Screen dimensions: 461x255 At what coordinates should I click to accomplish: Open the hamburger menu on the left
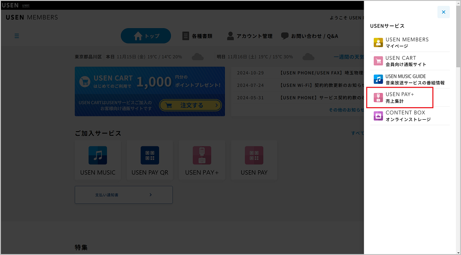(17, 36)
